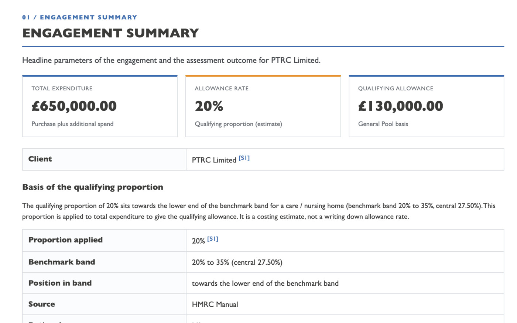Select the ALLOWANCE RATE card label
This screenshot has width=517, height=323.
click(222, 88)
